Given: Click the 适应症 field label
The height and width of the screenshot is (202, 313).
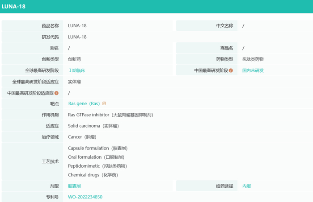Looking at the screenshot, I should click(x=52, y=126).
